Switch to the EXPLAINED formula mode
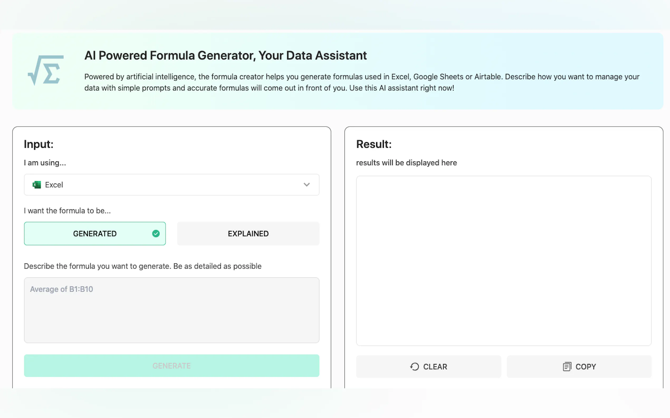The height and width of the screenshot is (418, 670). click(x=248, y=233)
